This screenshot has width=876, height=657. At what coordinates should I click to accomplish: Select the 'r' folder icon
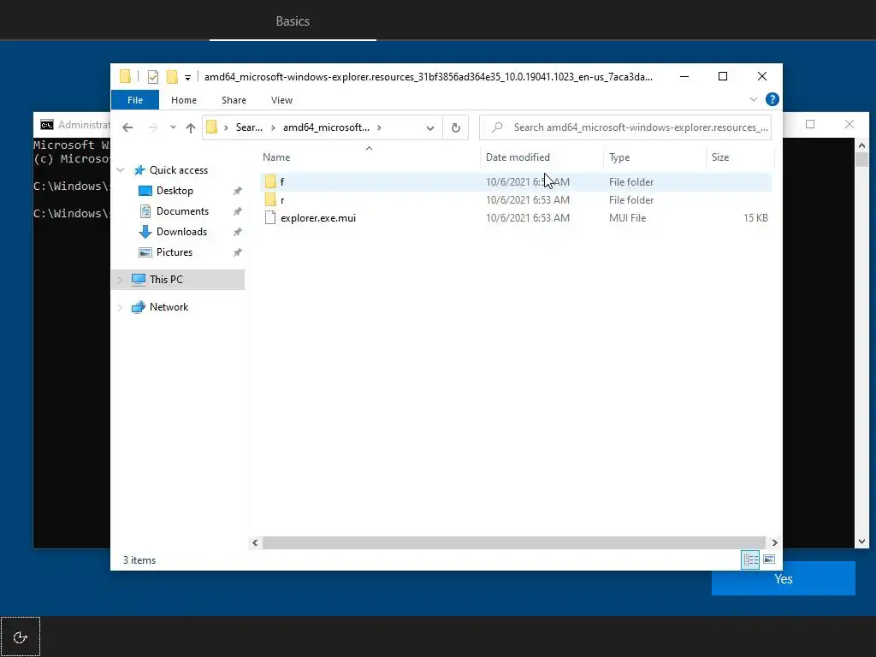[270, 200]
